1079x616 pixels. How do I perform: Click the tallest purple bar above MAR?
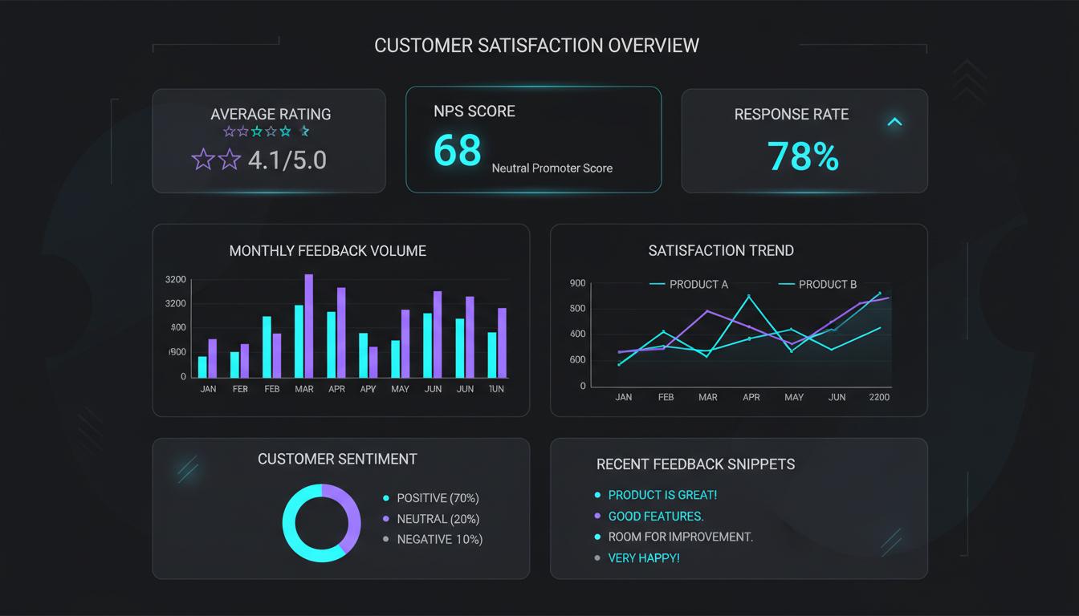[309, 325]
